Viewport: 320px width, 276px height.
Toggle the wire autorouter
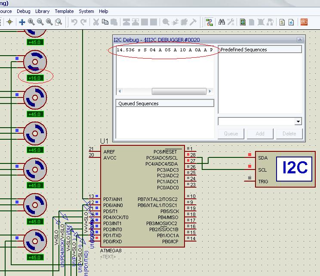coord(209,22)
